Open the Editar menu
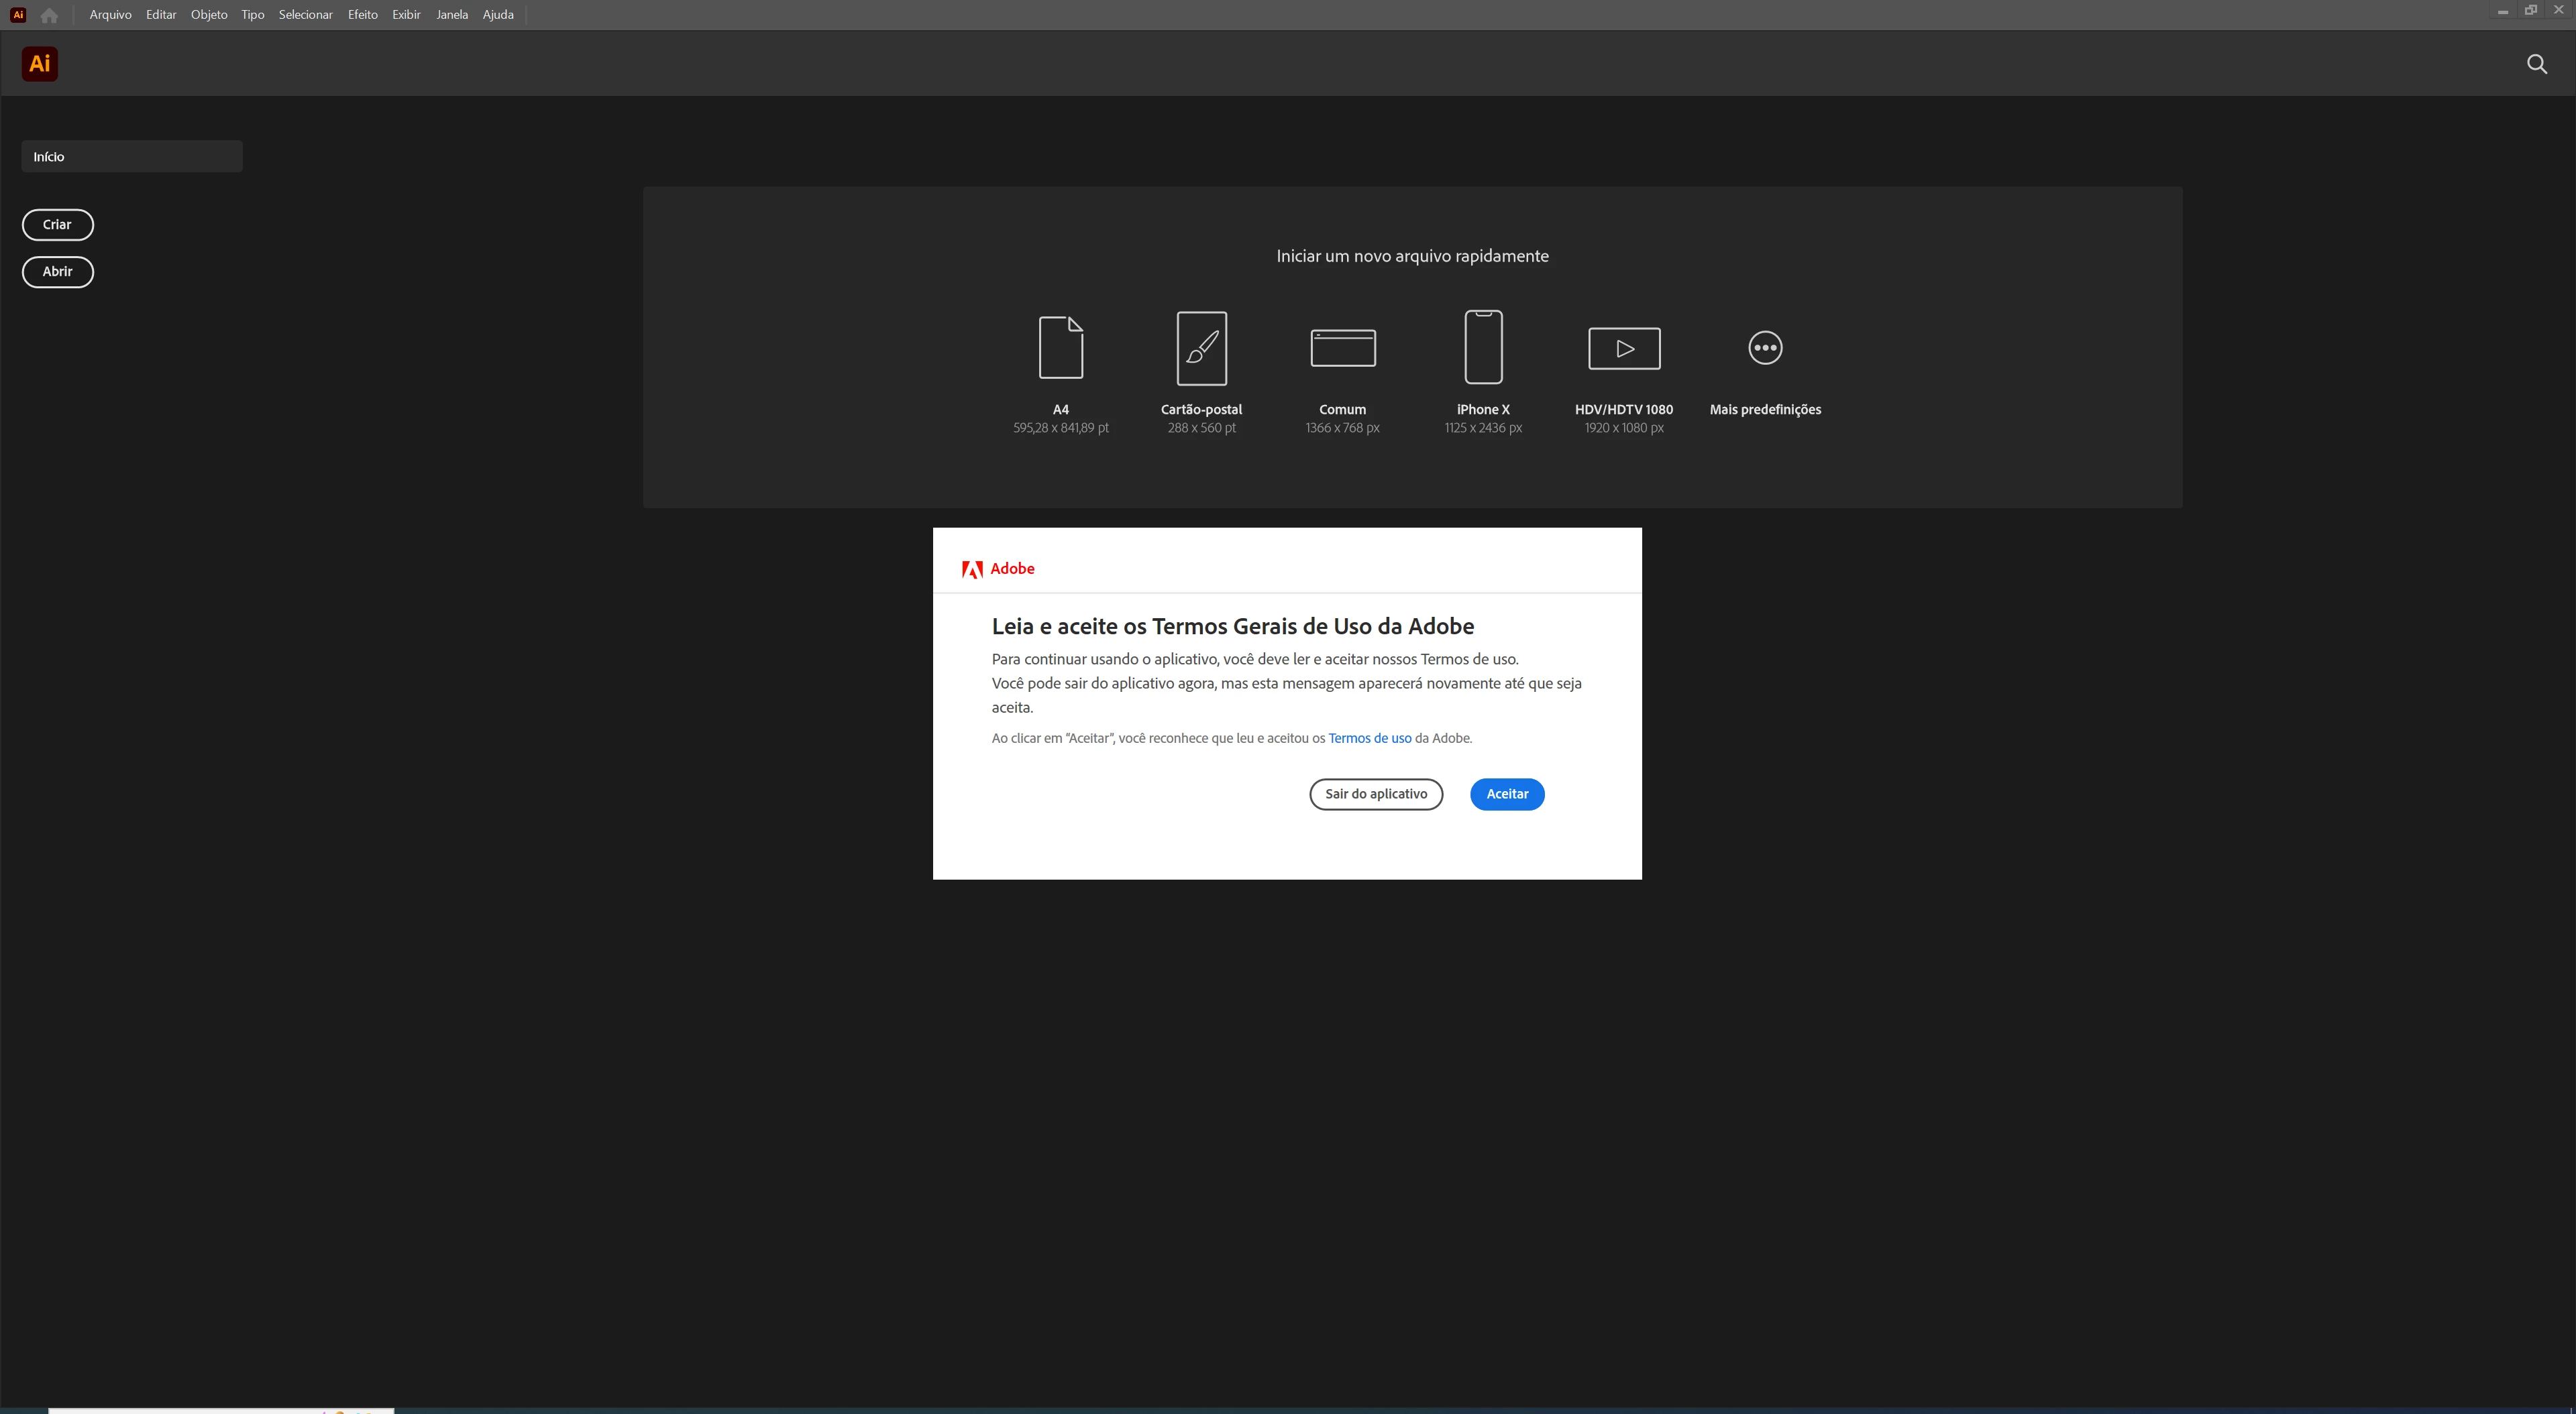The width and height of the screenshot is (2576, 1414). (161, 15)
